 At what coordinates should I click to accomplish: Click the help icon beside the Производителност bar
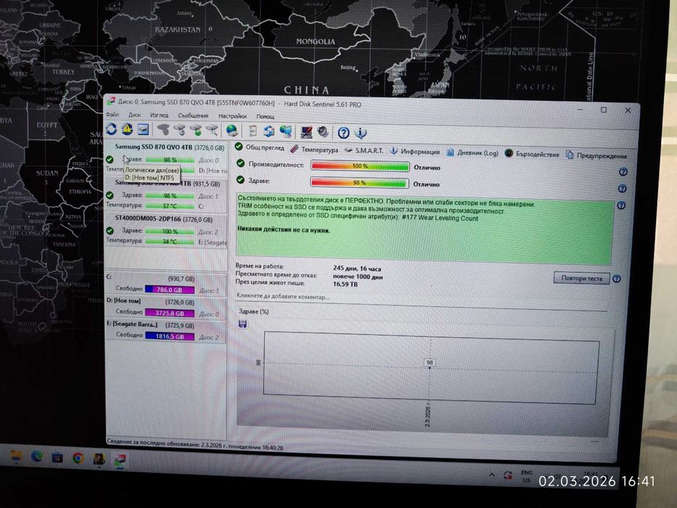click(x=623, y=172)
